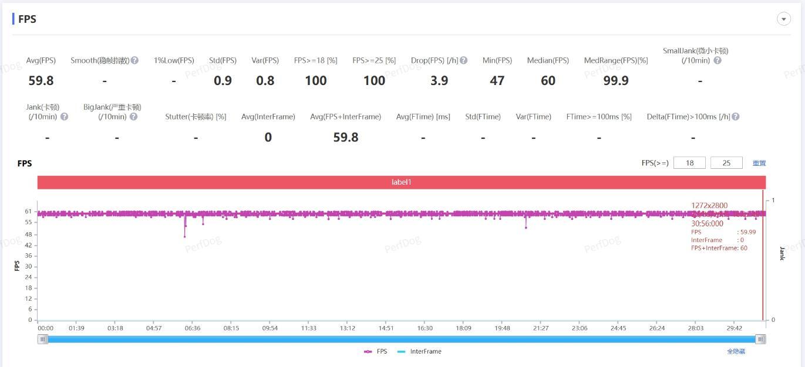Edit the FPS(>=) field showing 18
Image resolution: width=805 pixels, height=367 pixels.
(x=689, y=163)
